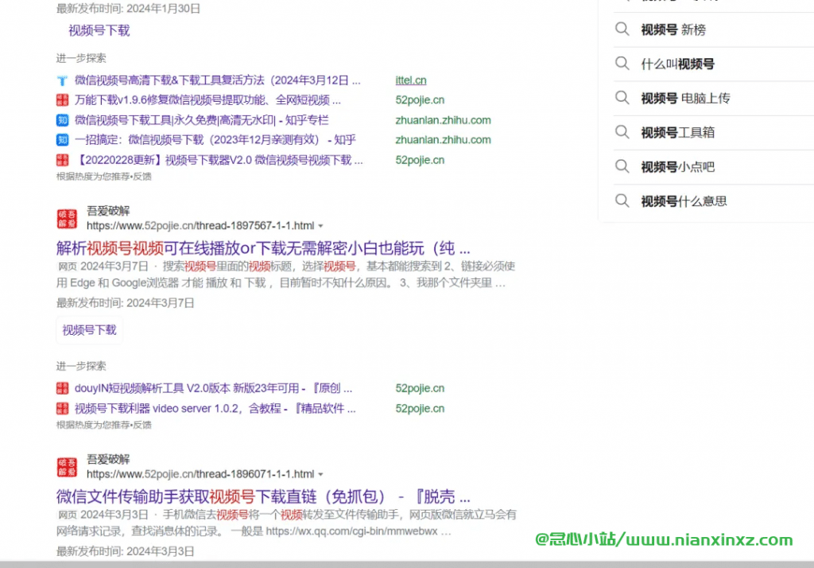Select the 52pojie favicon beside douyIN短视频解析工具

(62, 388)
